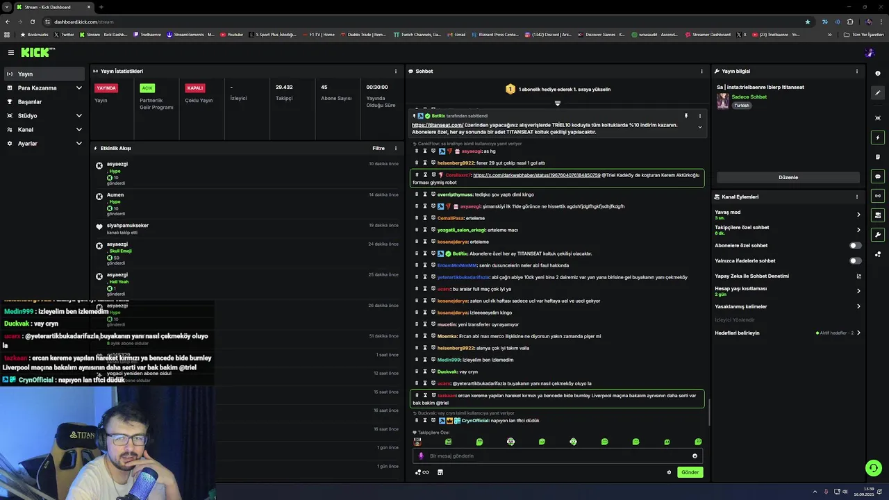889x500 pixels.
Task: Open three-dot menu of Yayın bilgisi panel
Action: [857, 72]
